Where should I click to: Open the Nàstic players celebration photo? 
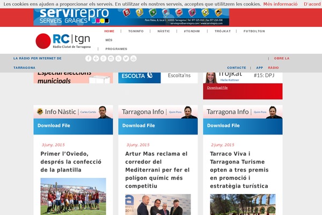tap(73, 197)
